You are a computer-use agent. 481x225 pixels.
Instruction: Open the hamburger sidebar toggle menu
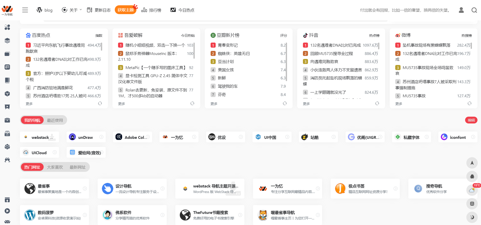point(25,10)
